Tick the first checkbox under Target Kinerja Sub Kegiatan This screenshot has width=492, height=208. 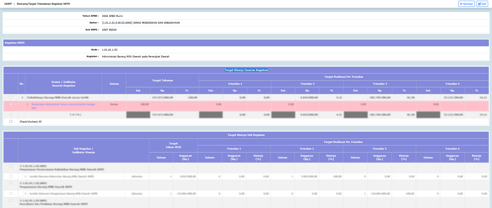click(11, 166)
